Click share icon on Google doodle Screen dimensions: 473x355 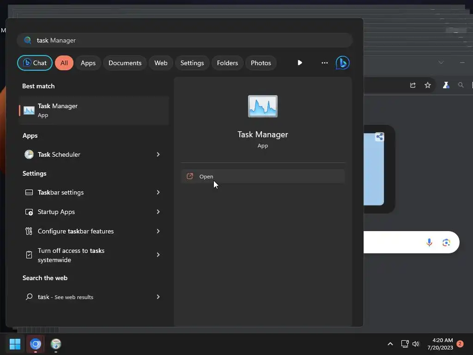(380, 137)
